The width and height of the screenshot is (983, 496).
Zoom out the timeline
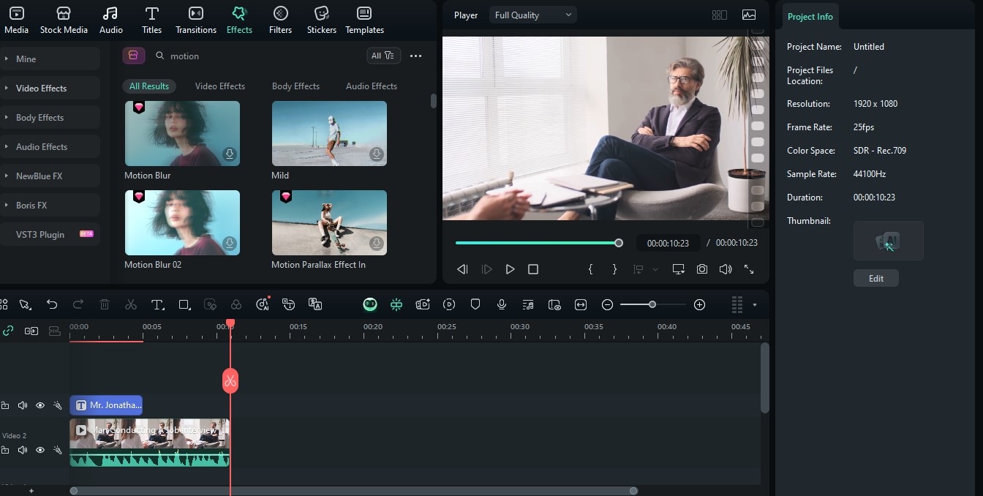pos(607,304)
